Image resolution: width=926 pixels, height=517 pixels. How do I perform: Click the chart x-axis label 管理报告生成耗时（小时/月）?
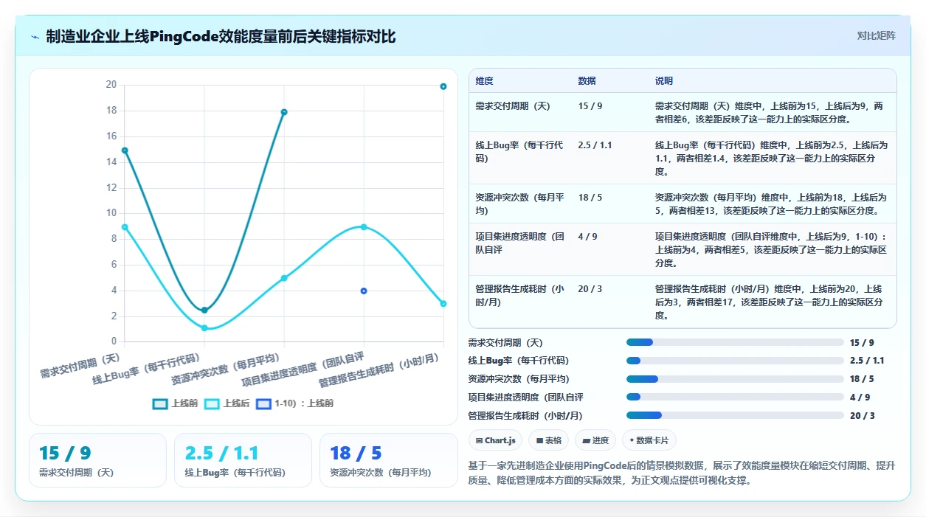point(379,371)
